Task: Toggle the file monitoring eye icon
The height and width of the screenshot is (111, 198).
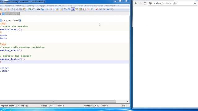Action: click(92, 9)
